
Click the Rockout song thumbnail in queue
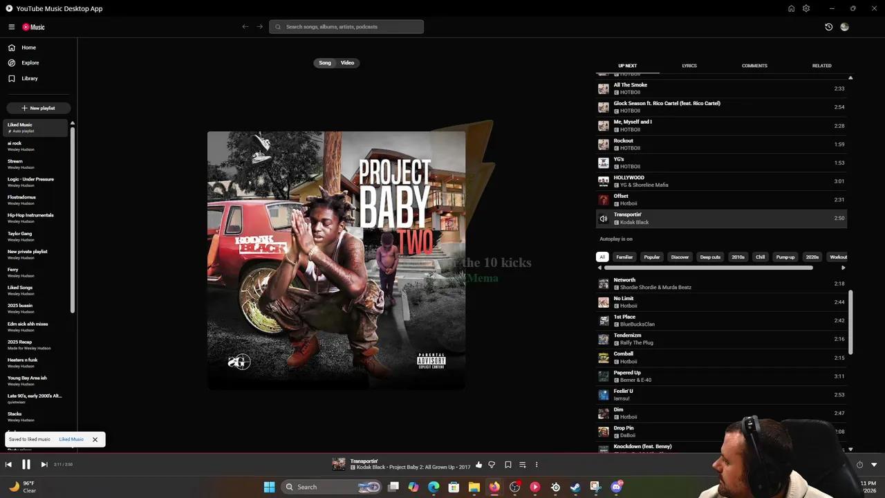(x=604, y=145)
